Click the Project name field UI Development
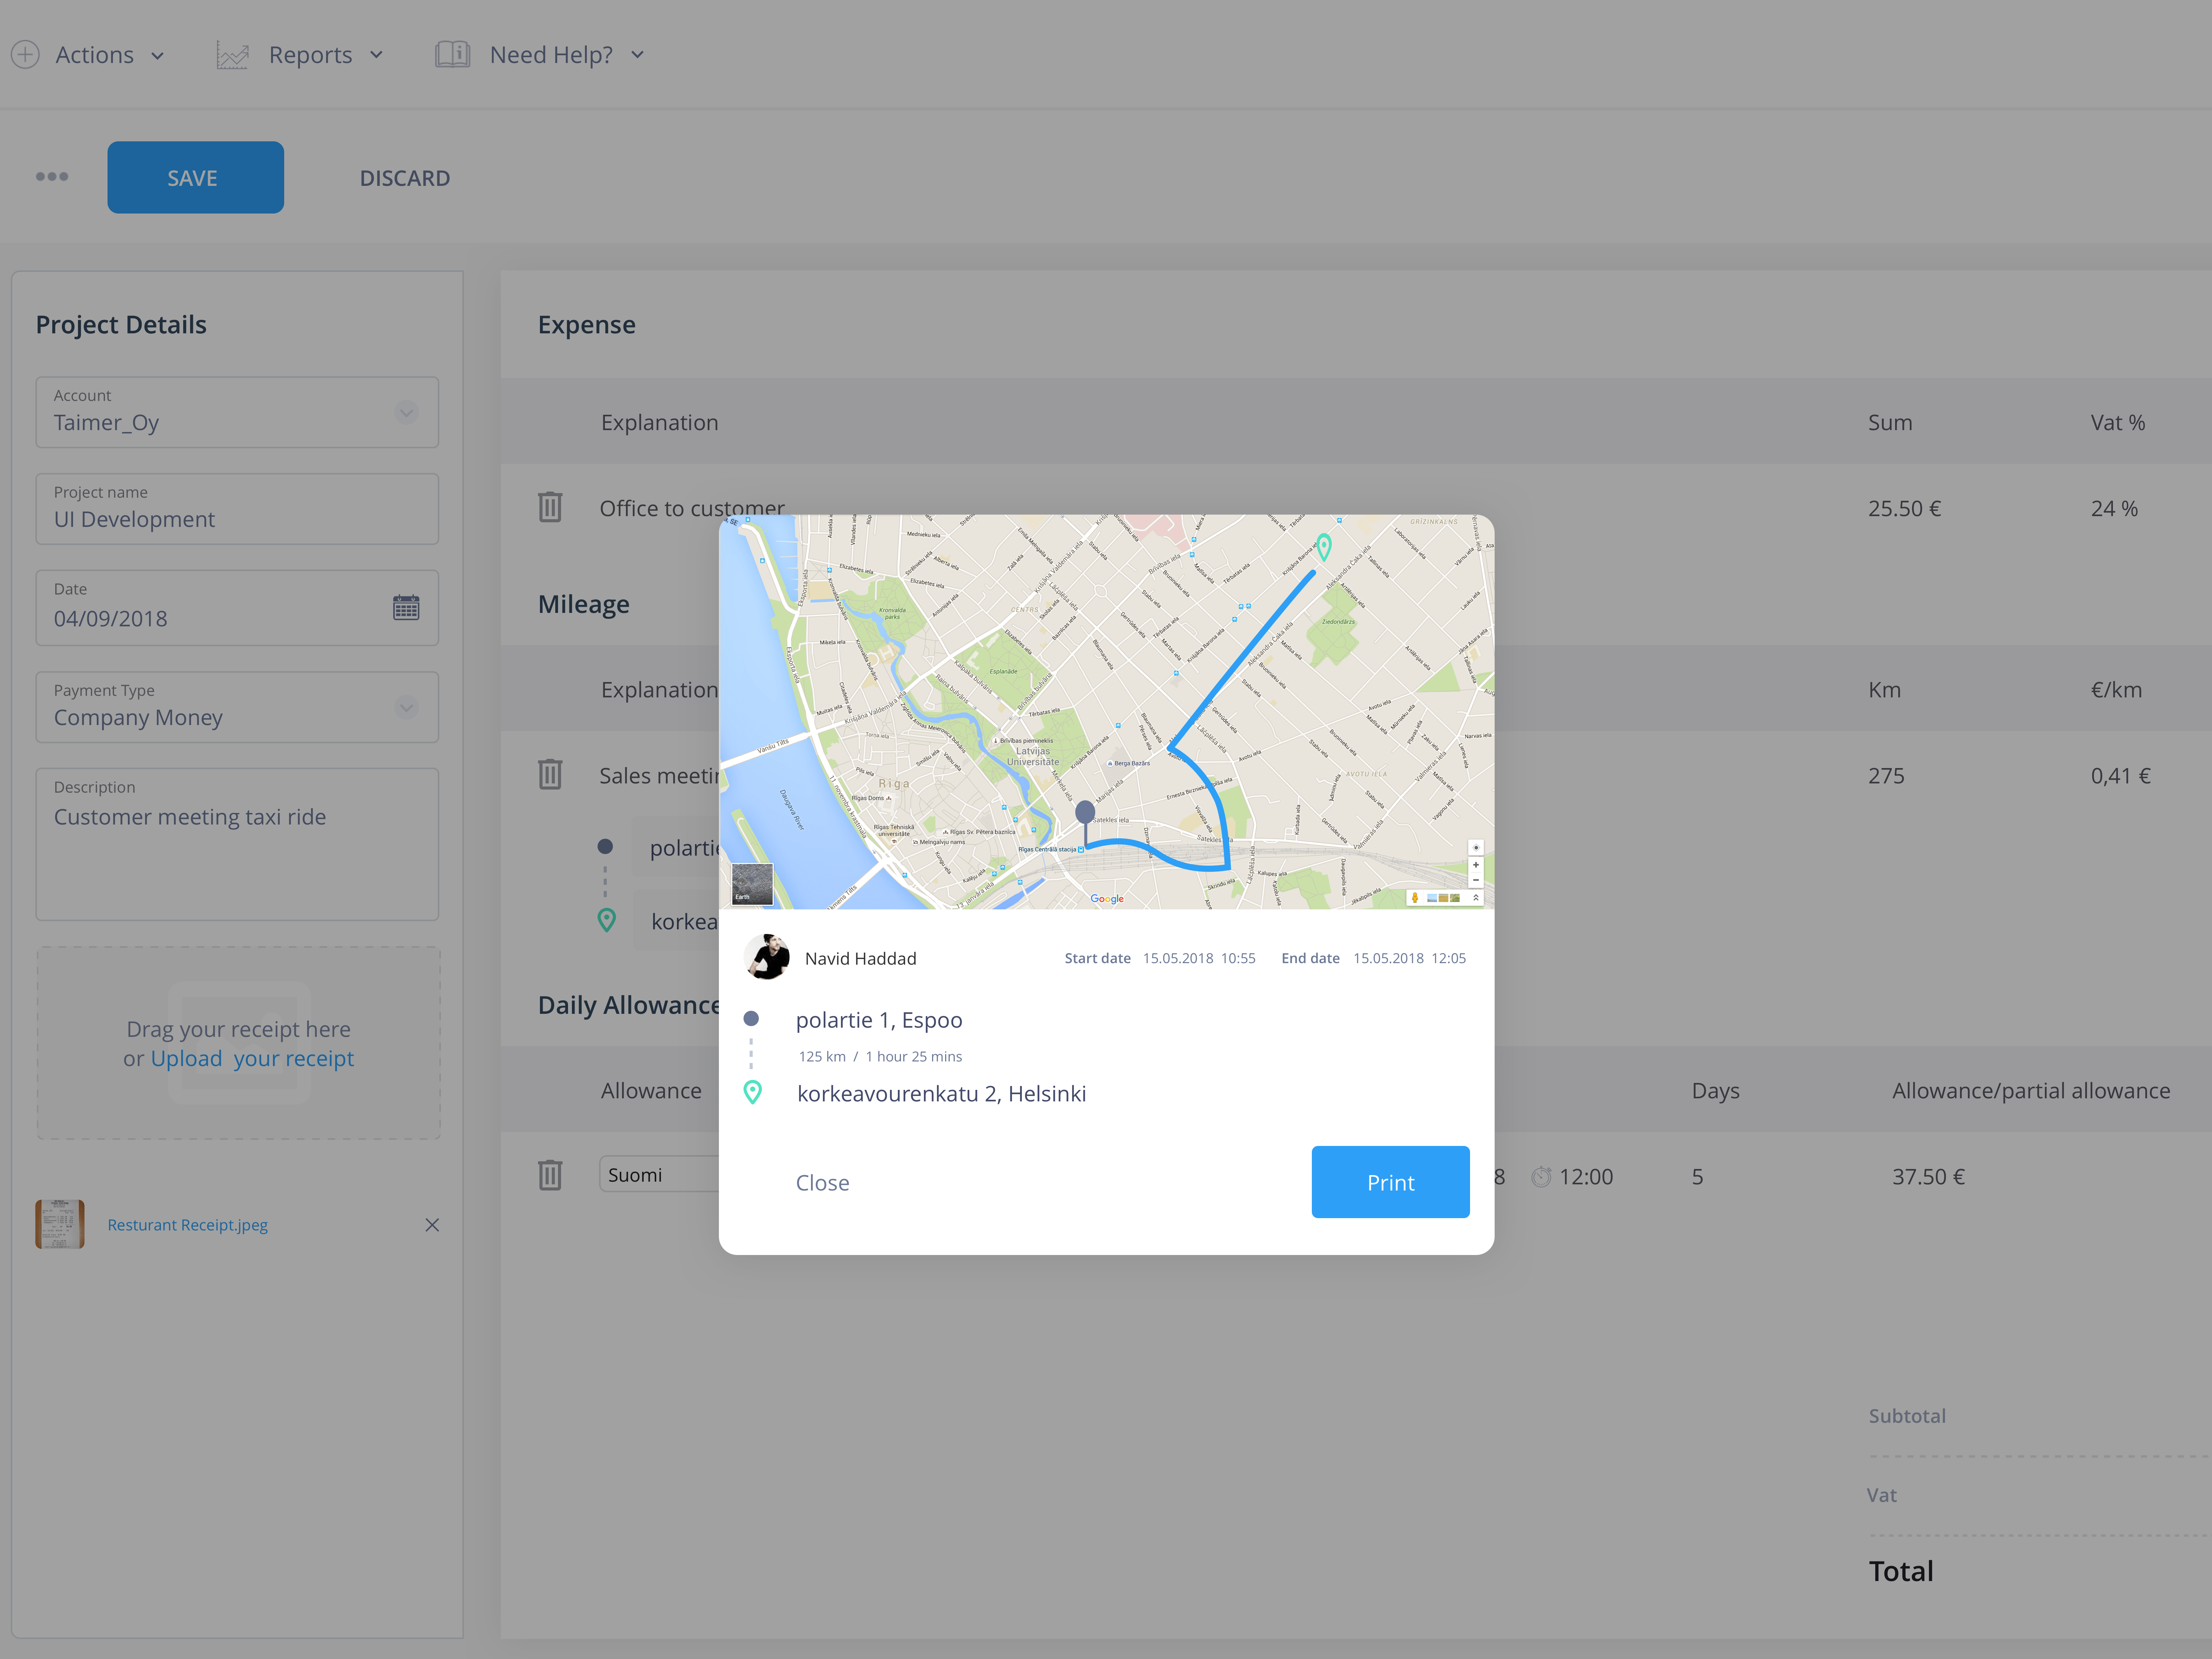2212x1659 pixels. pyautogui.click(x=237, y=509)
